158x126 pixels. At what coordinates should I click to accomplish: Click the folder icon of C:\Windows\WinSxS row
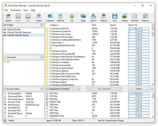[x=47, y=28]
